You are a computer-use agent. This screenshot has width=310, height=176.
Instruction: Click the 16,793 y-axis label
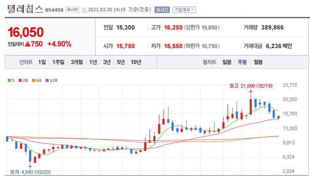tap(290, 114)
